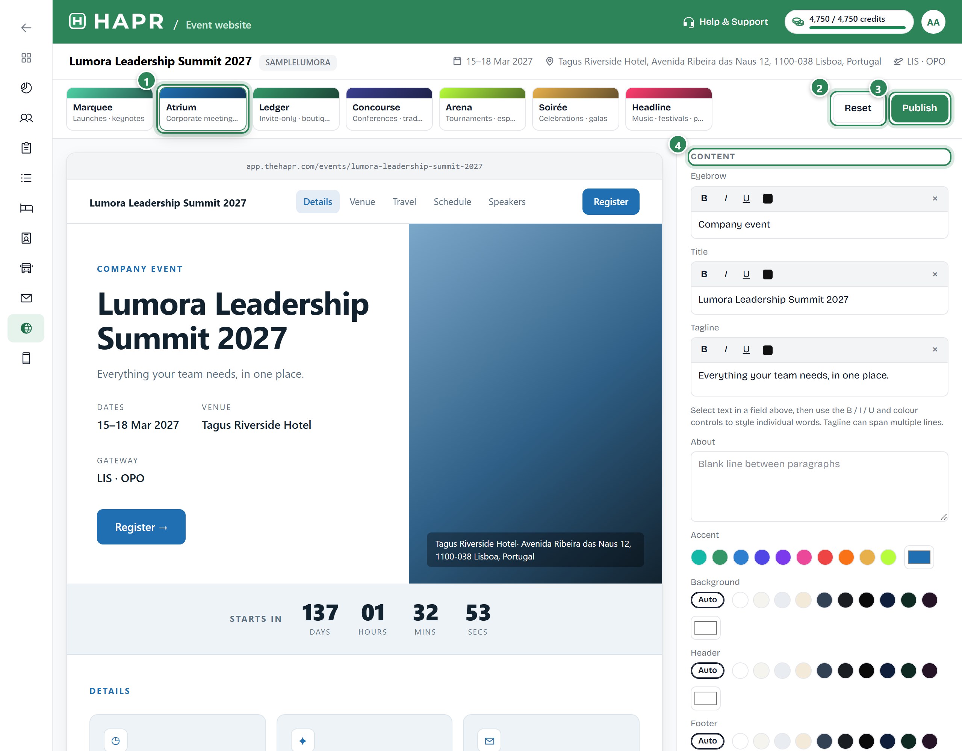Click Register button in preview navbar
Viewport: 962px width, 751px height.
(x=611, y=202)
